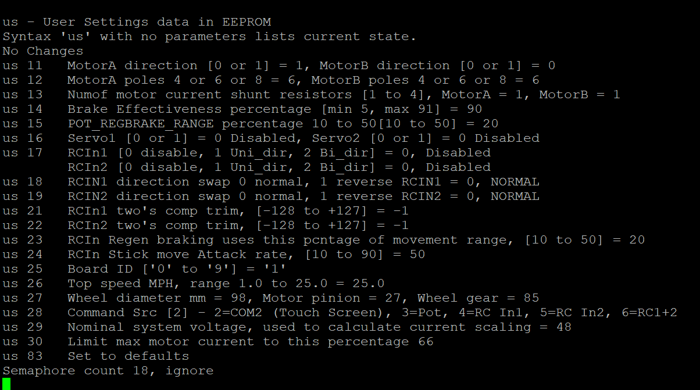Click the RCIN1 direction swap line
This screenshot has width=700, height=390.
tap(271, 182)
